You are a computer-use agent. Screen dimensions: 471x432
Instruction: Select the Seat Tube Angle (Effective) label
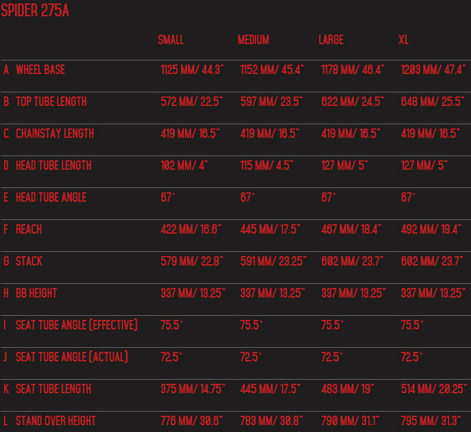point(76,325)
